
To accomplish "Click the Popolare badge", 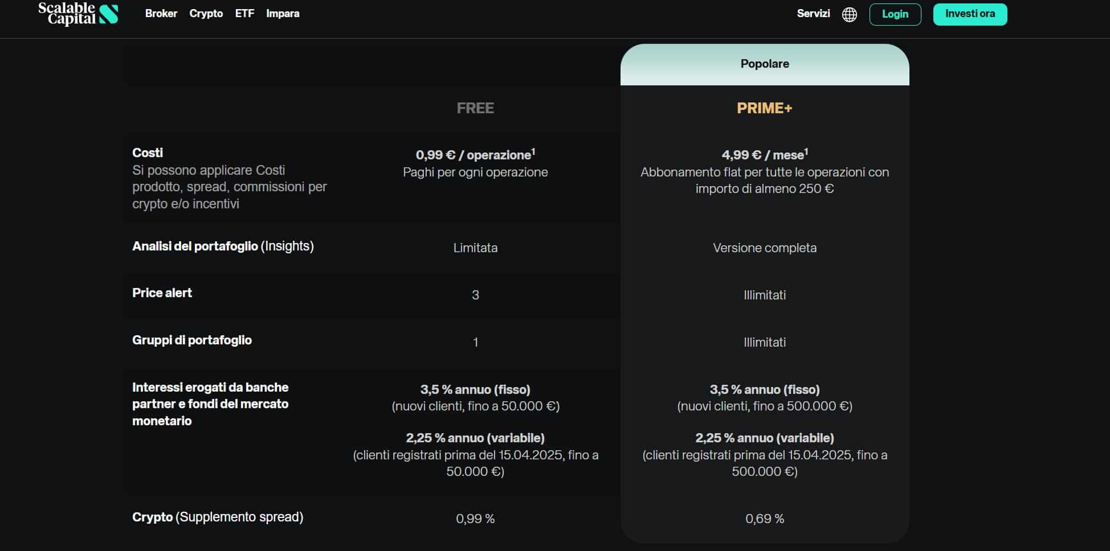I will (765, 64).
